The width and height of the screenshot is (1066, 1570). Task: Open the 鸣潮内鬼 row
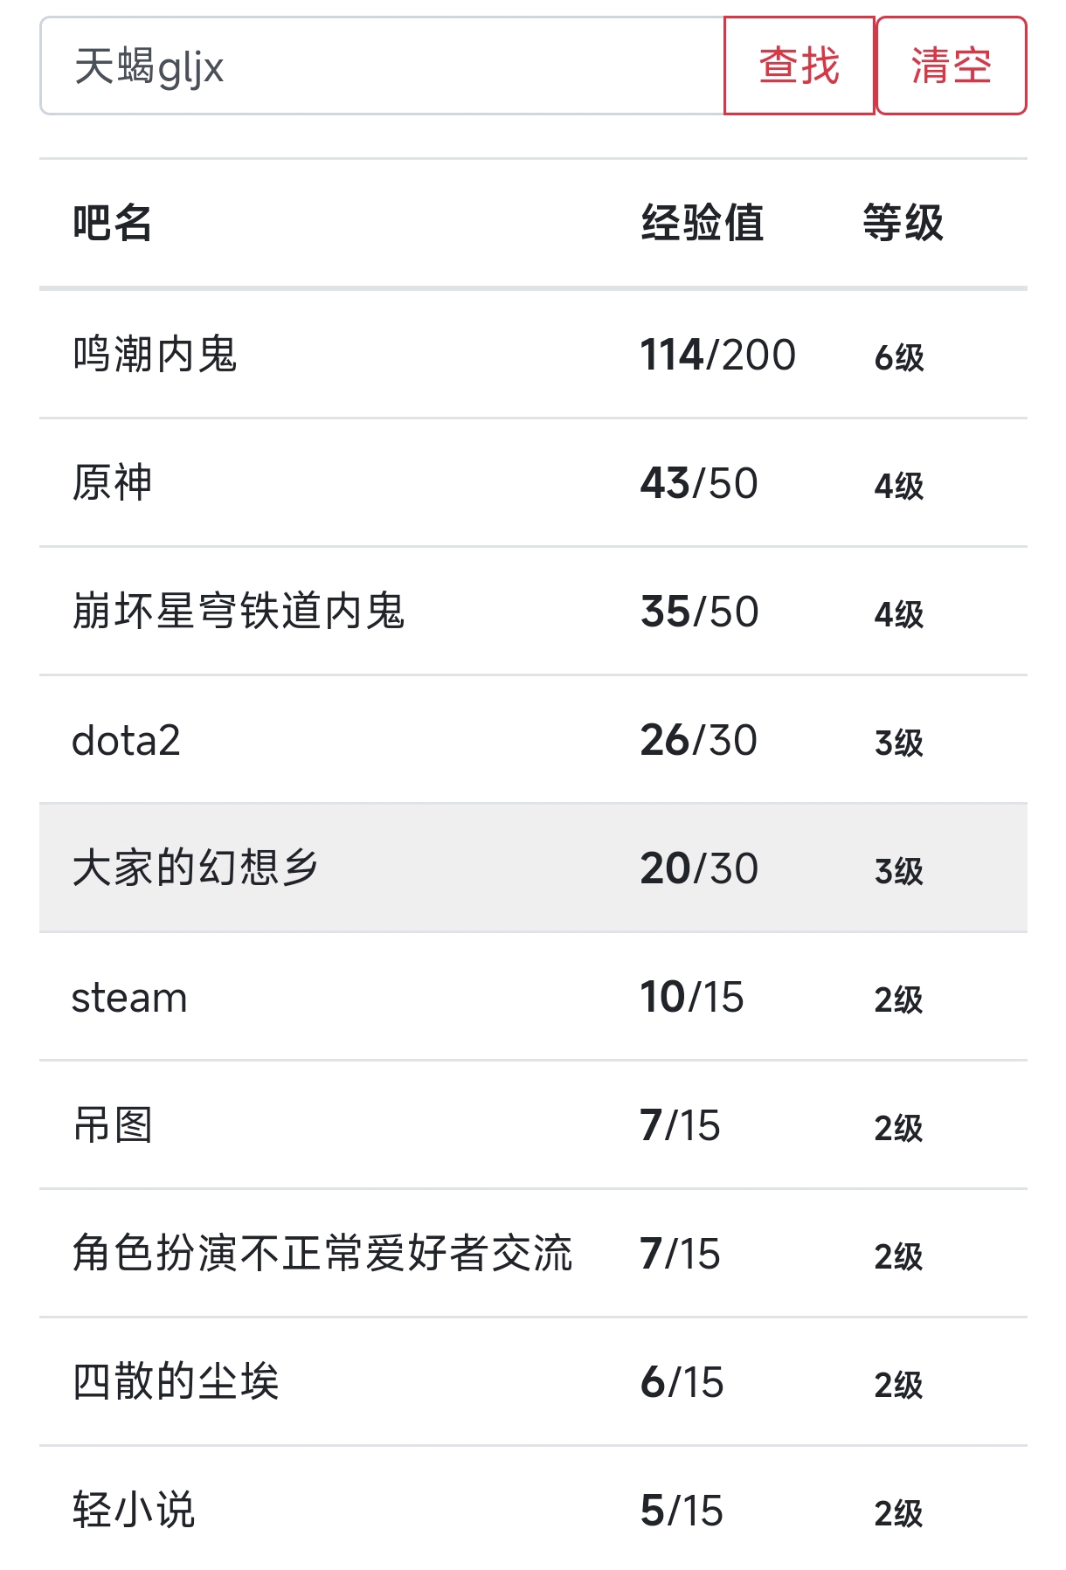(x=533, y=355)
